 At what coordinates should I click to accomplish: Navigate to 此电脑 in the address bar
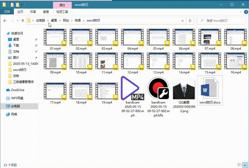coord(40,21)
